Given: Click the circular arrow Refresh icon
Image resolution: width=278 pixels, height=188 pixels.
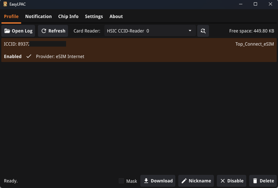Looking at the screenshot, I should click(43, 31).
